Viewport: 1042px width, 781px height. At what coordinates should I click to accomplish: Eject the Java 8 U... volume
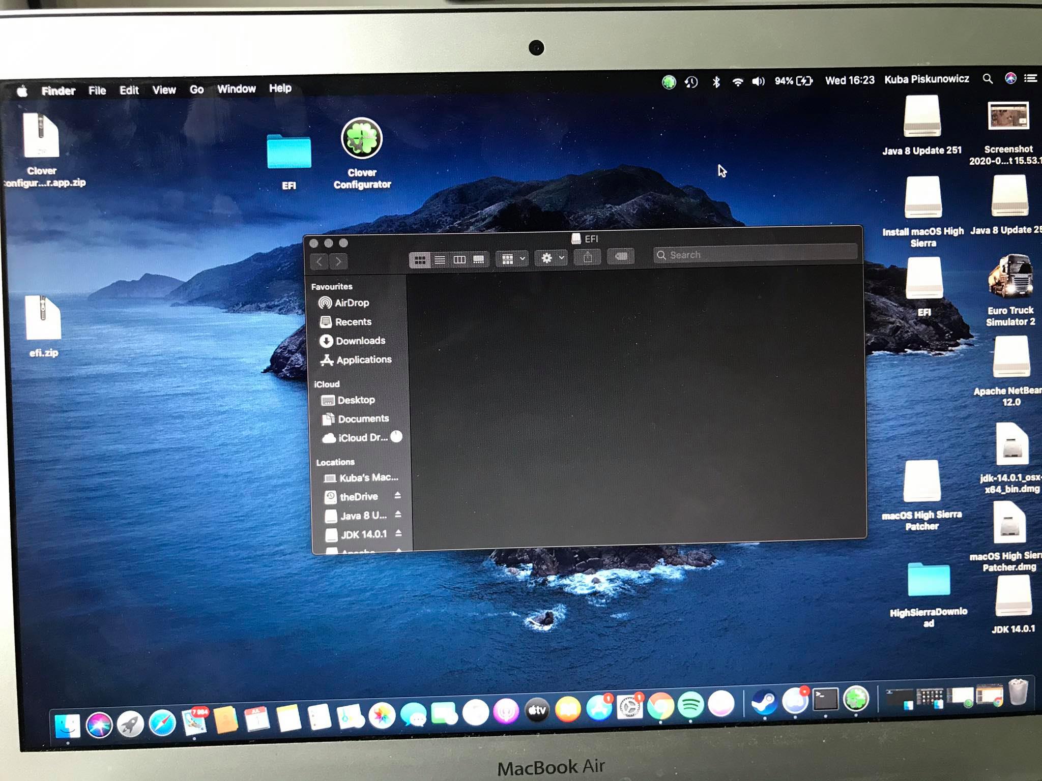(x=398, y=514)
